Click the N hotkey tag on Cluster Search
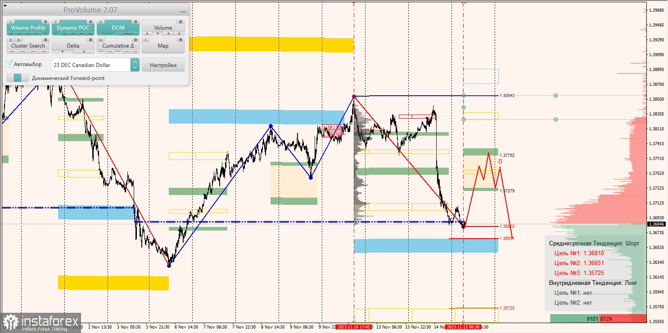This screenshot has height=333, width=668. pos(18,40)
